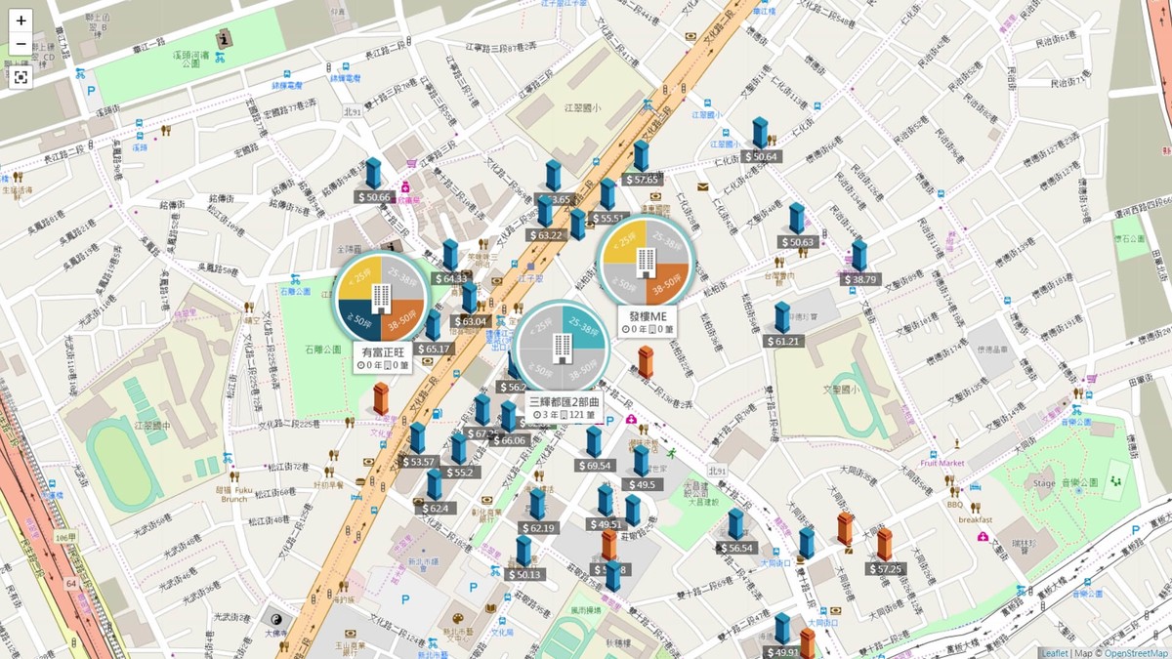Open the Leaflet attribution link

(x=1055, y=653)
